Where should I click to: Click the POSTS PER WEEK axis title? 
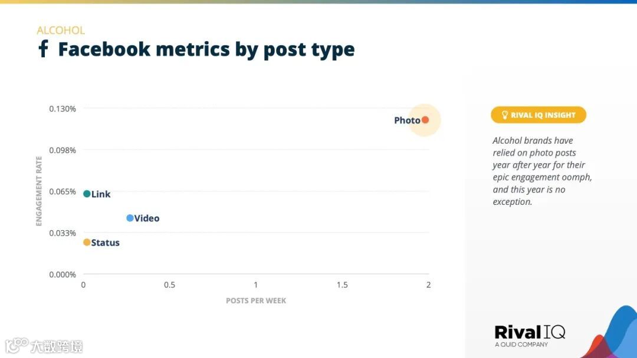(x=256, y=301)
